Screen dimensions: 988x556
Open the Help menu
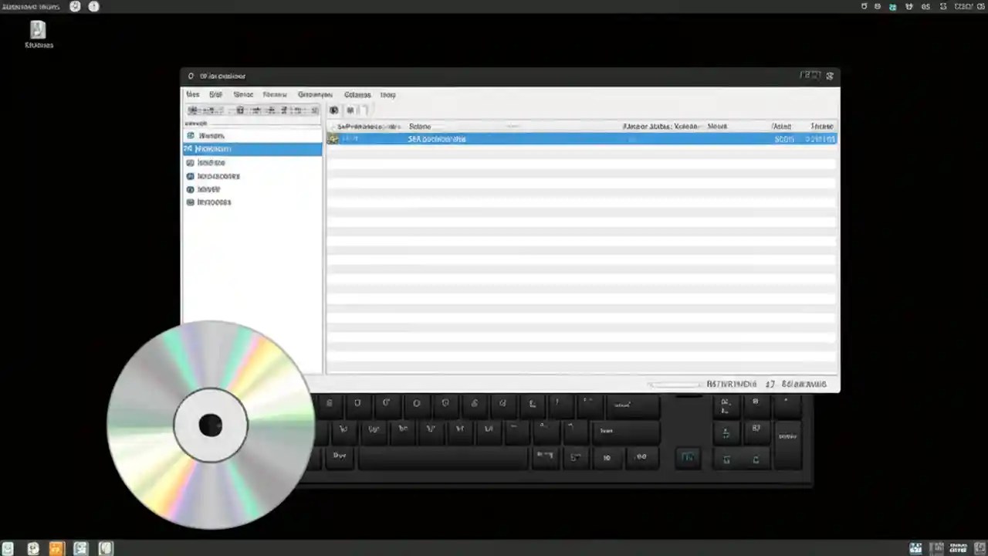click(x=387, y=94)
